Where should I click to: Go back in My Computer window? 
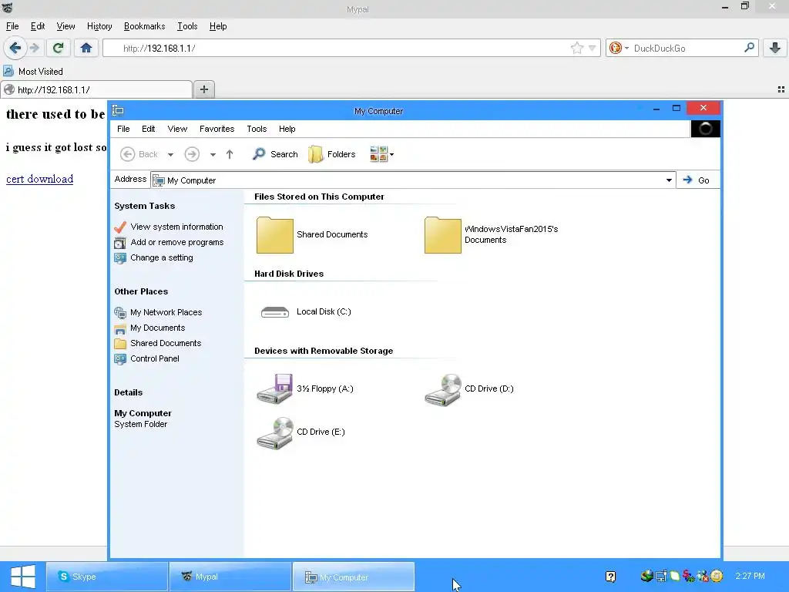(x=139, y=154)
